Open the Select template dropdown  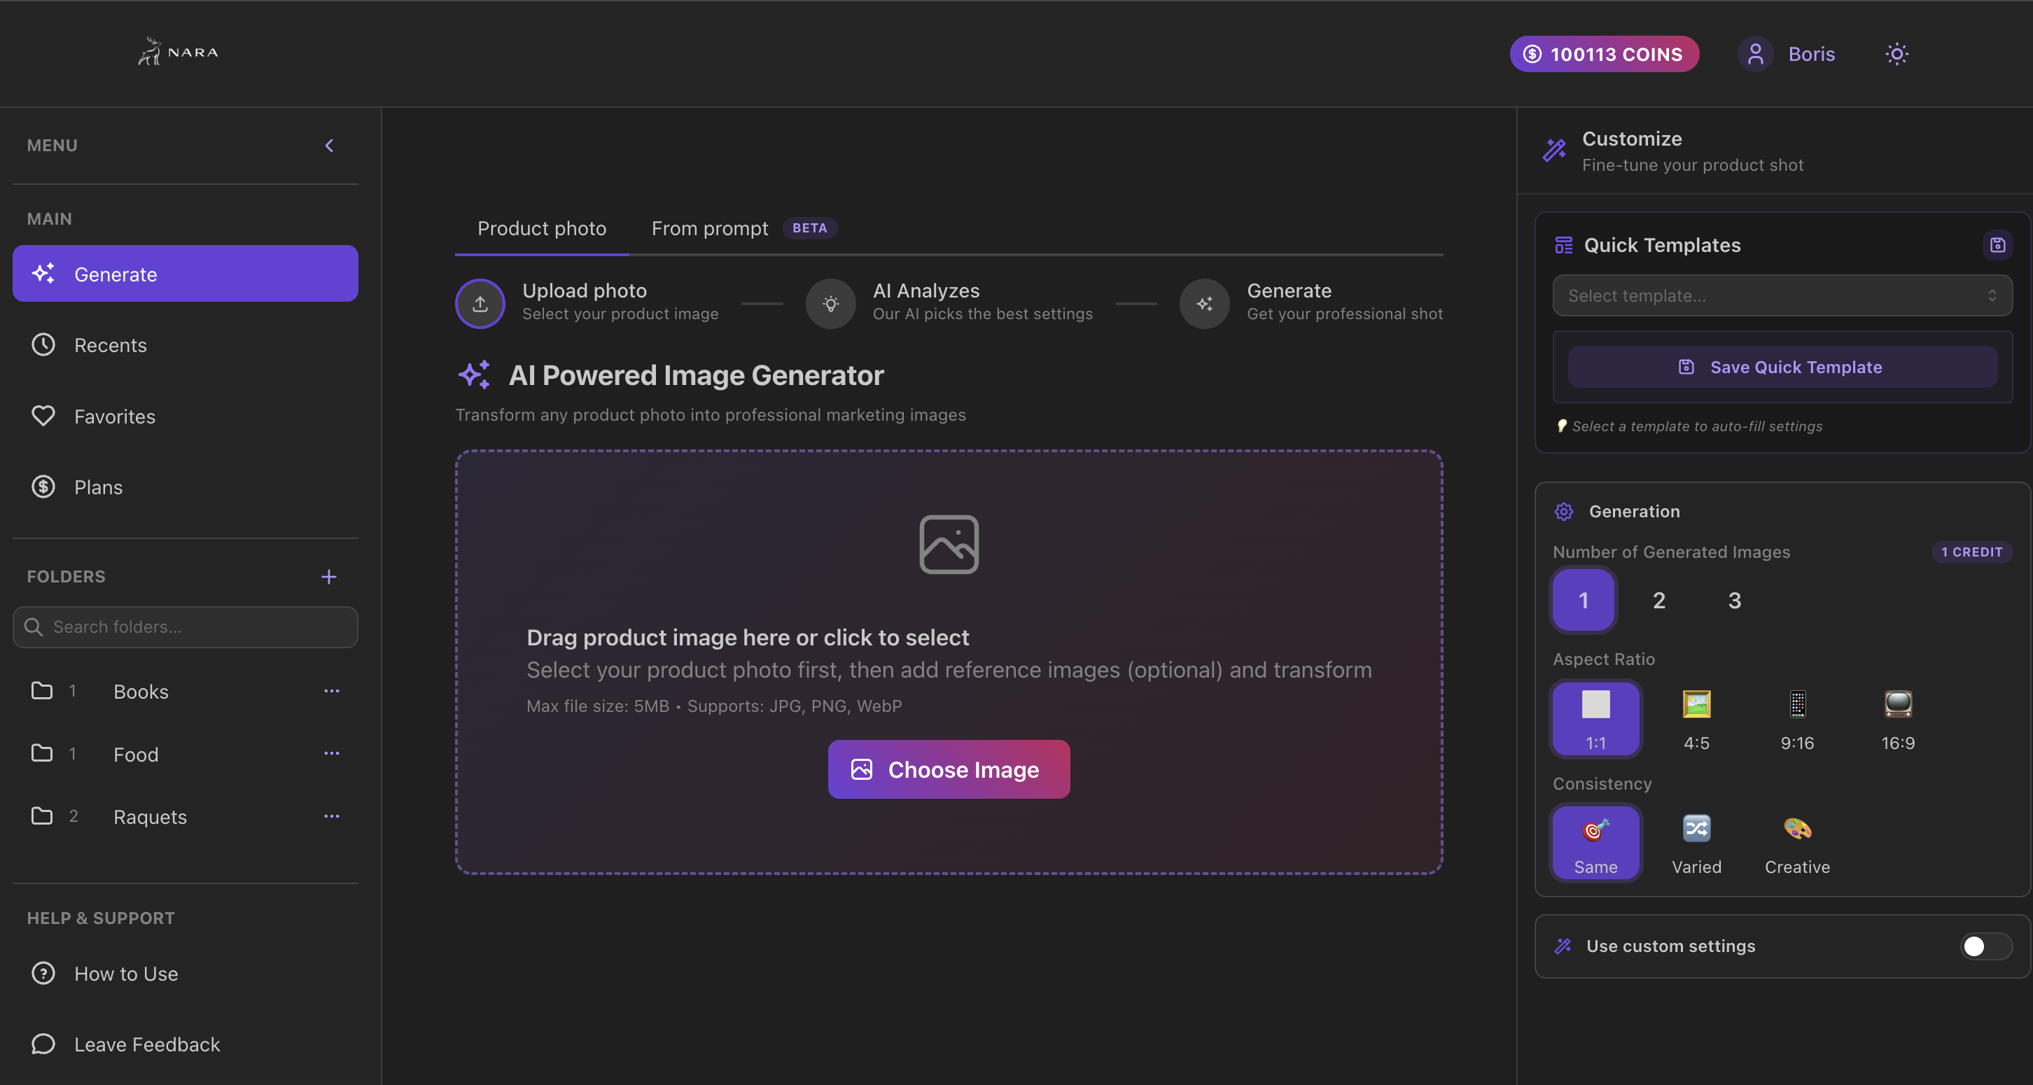pos(1781,296)
